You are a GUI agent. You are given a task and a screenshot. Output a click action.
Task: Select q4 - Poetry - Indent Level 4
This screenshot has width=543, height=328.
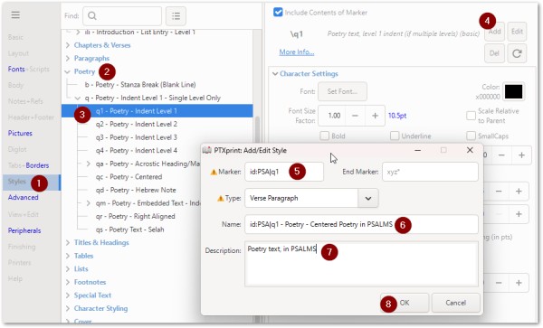[x=137, y=151]
